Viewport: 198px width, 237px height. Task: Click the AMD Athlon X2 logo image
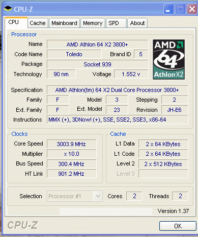(168, 59)
